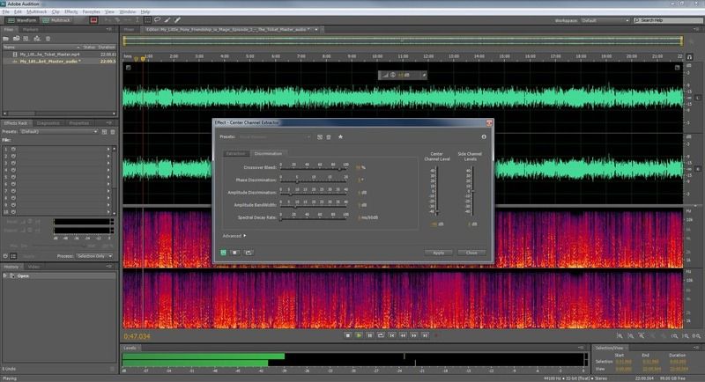Toggle power for Effects Rack slot 10
The image size is (705, 382).
click(x=13, y=212)
